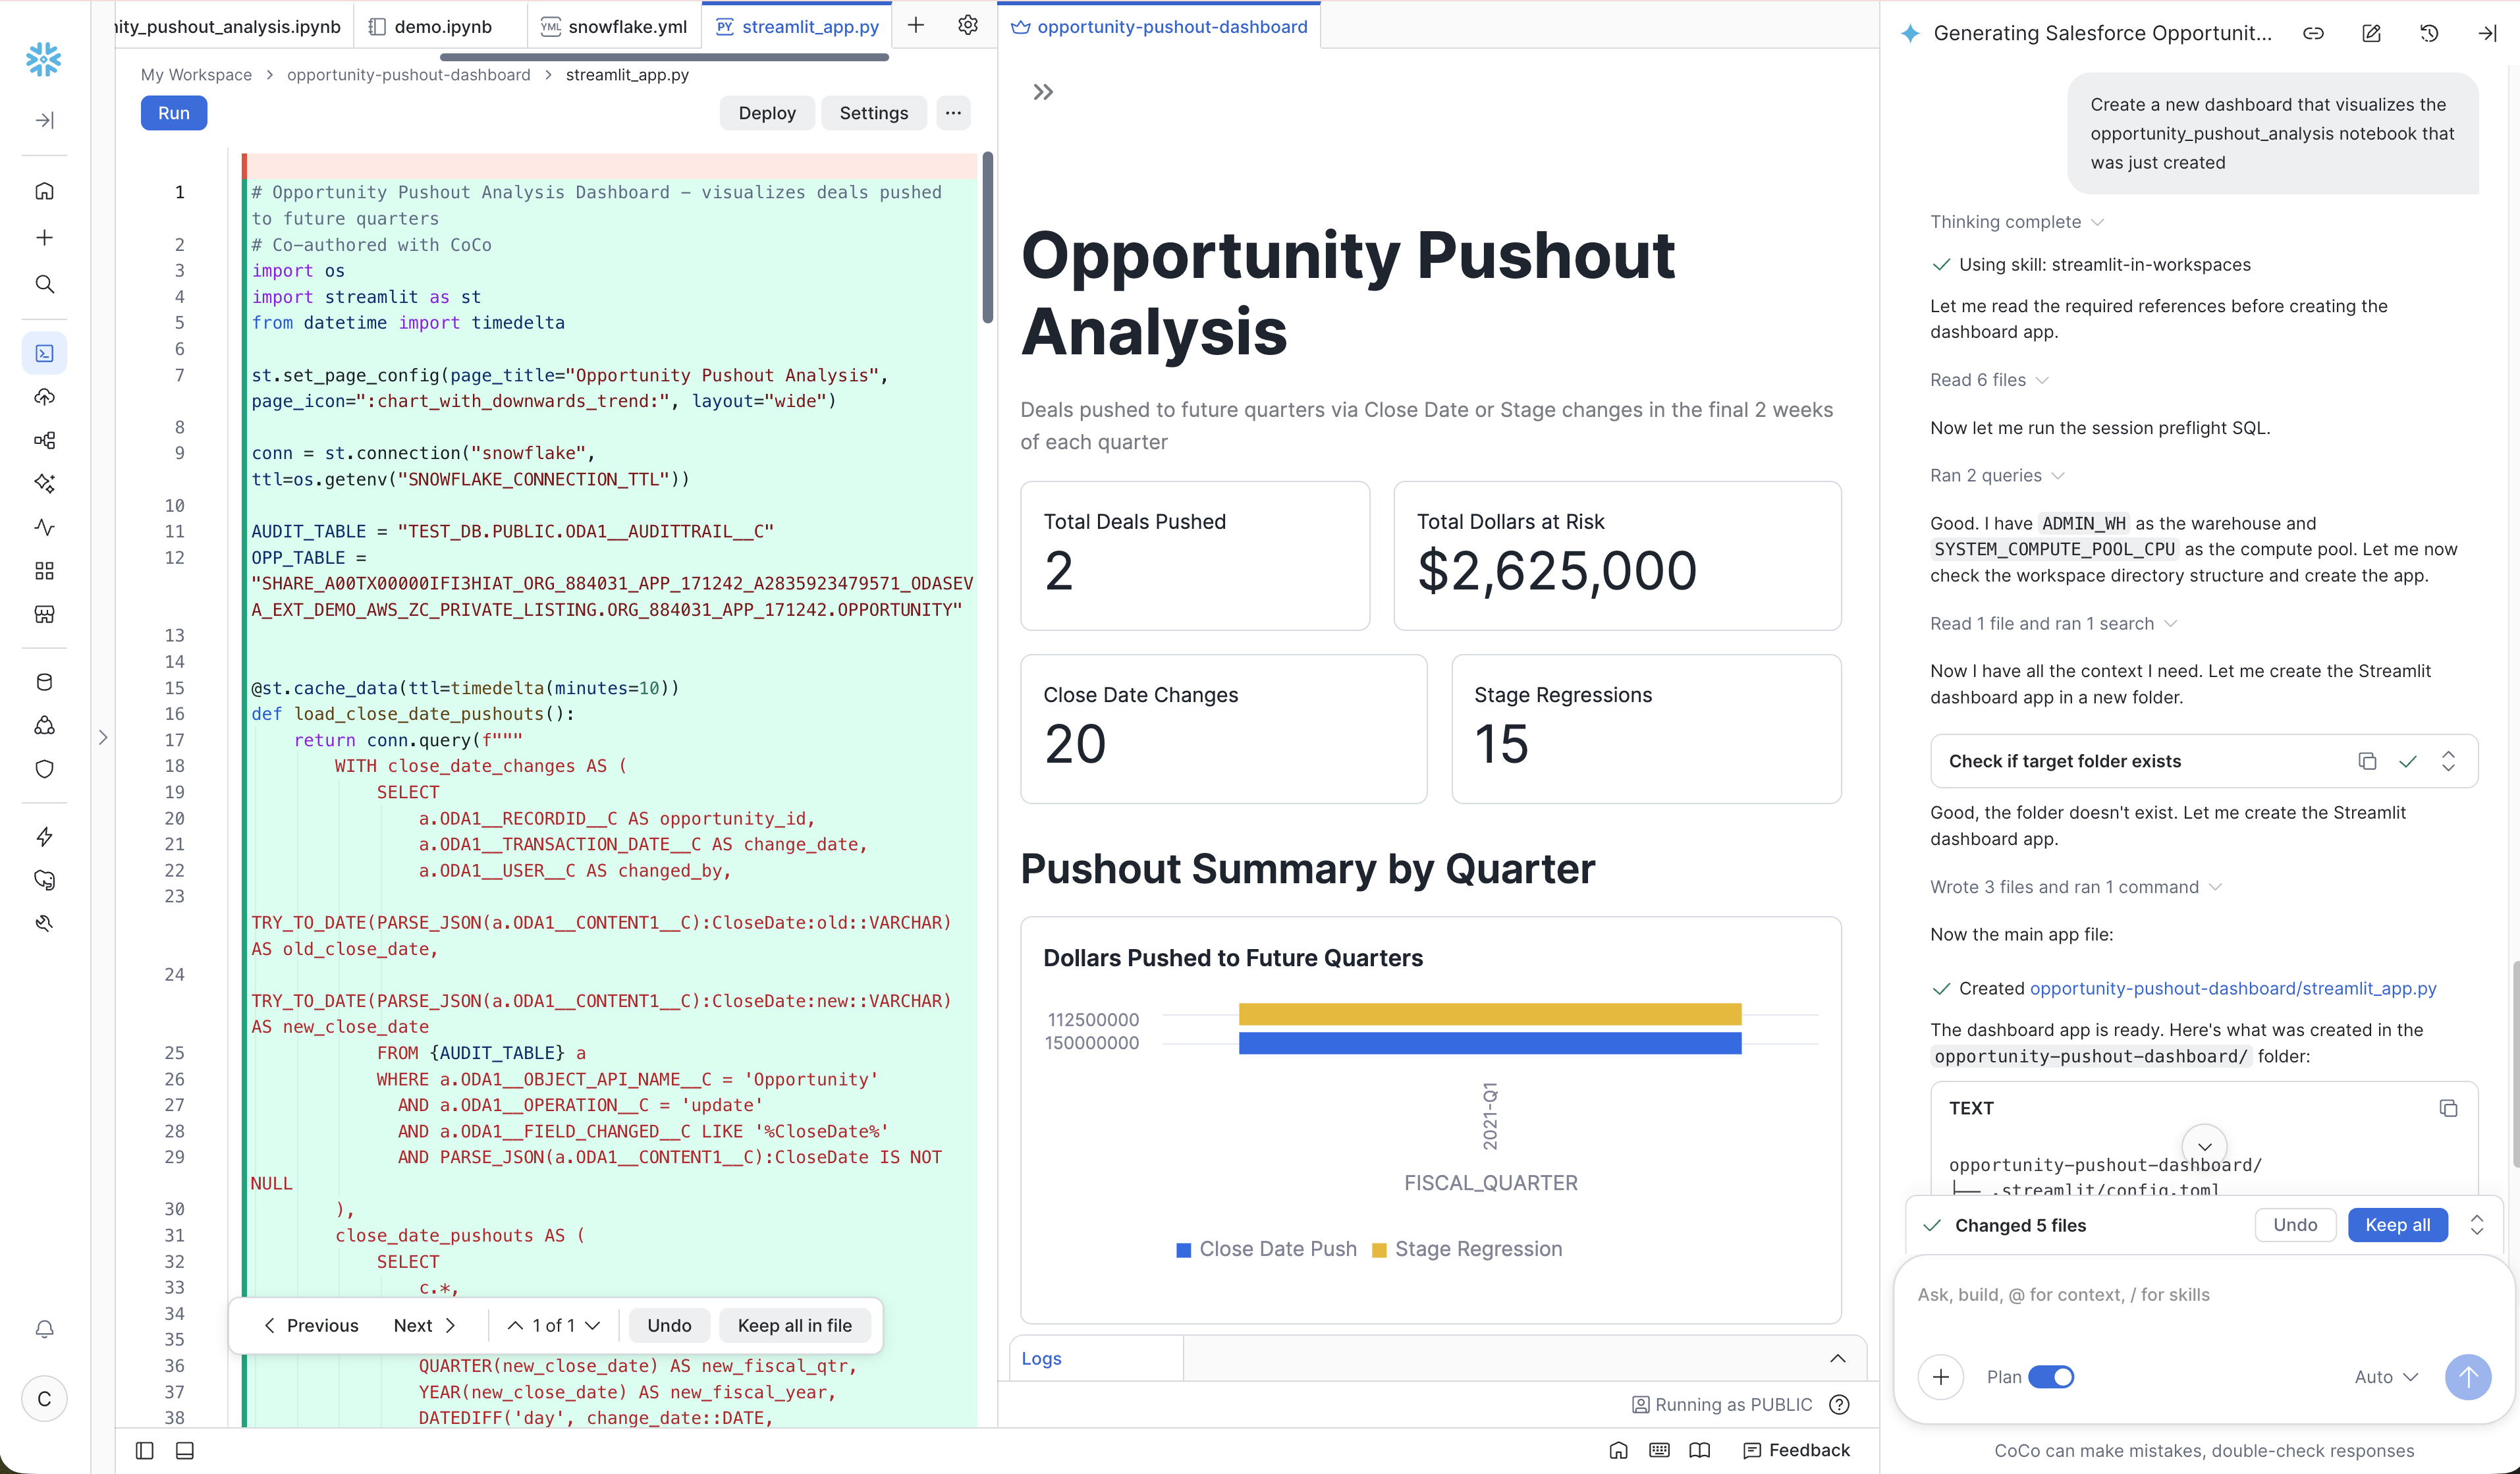Click the code editor vertical scrollbar
2520x1474 pixels.
(x=988, y=238)
